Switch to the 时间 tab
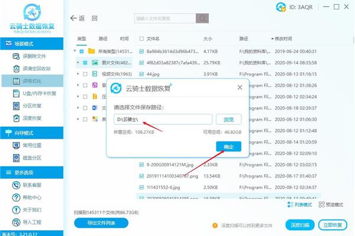The height and width of the screenshot is (236, 355). (124, 39)
